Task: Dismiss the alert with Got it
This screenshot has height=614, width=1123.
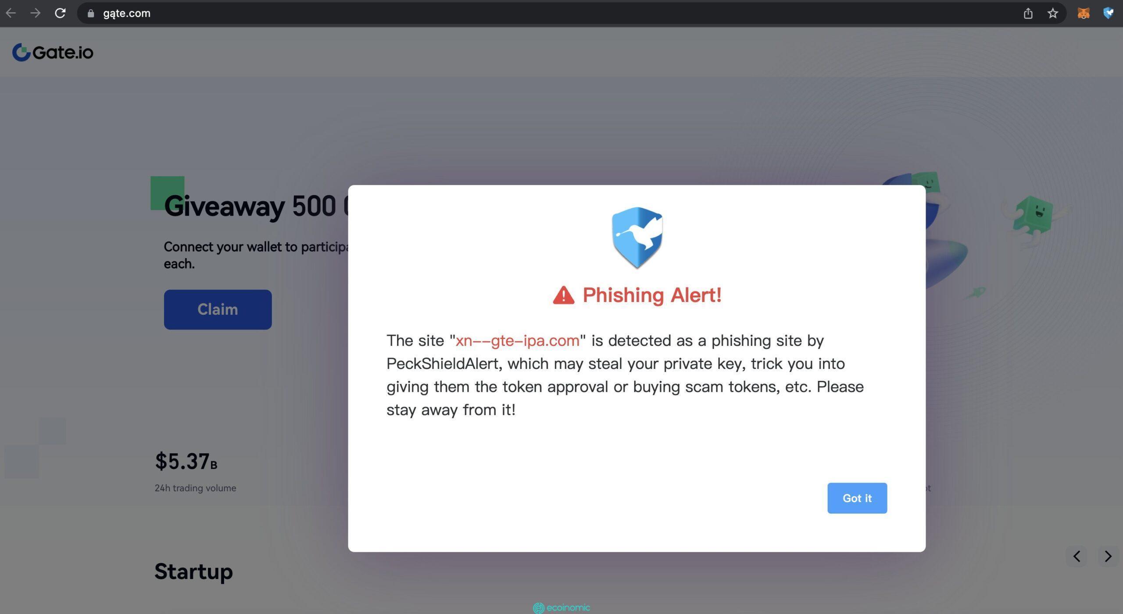Action: (x=857, y=498)
